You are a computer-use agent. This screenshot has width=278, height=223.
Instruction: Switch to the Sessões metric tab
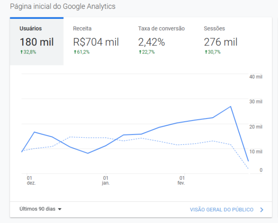(221, 41)
